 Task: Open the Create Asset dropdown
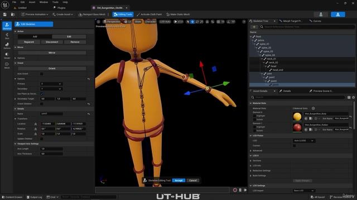[x=62, y=14]
